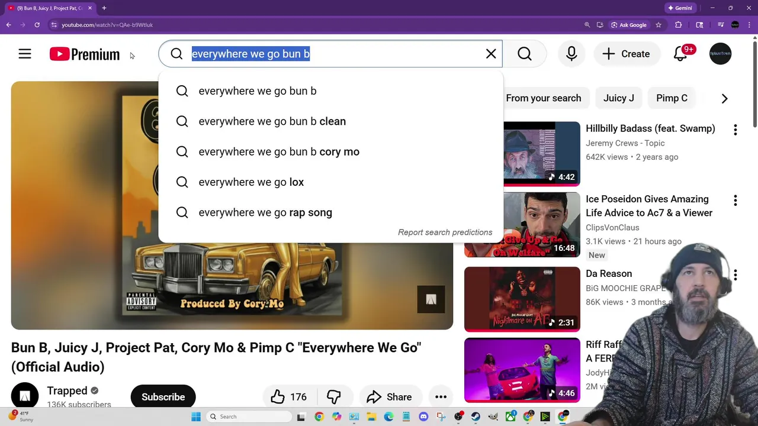Viewport: 758px width, 426px height.
Task: Select the "Juicy J" filter chip
Action: 618,98
